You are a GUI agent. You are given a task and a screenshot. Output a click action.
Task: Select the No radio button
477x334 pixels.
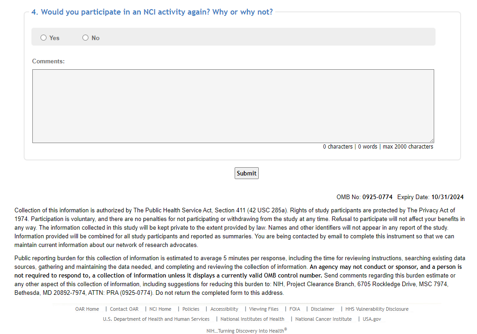(85, 38)
